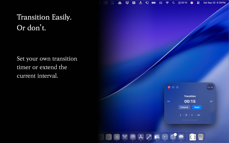Select the walking person posture icon
Screen dimensions: 229x143
pos(192,115)
